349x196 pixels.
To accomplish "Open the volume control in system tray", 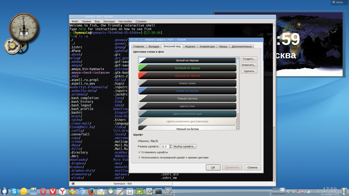I will pyautogui.click(x=304, y=191).
